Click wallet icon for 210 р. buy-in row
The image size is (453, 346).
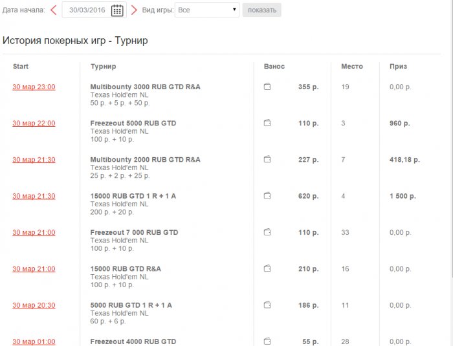[x=267, y=268]
